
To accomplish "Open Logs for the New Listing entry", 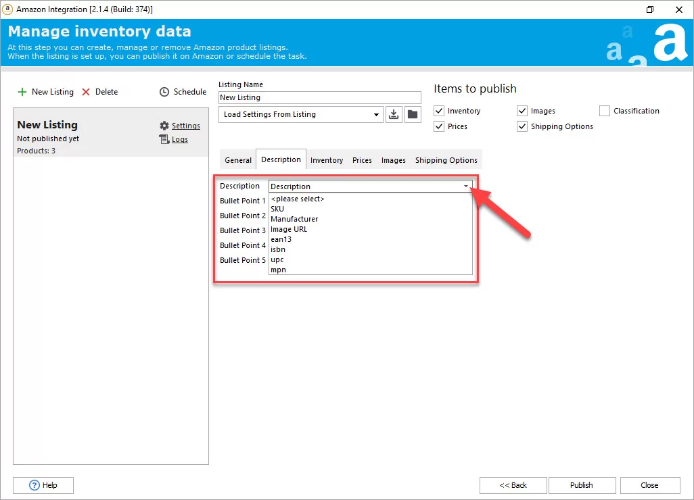I will 164,139.
